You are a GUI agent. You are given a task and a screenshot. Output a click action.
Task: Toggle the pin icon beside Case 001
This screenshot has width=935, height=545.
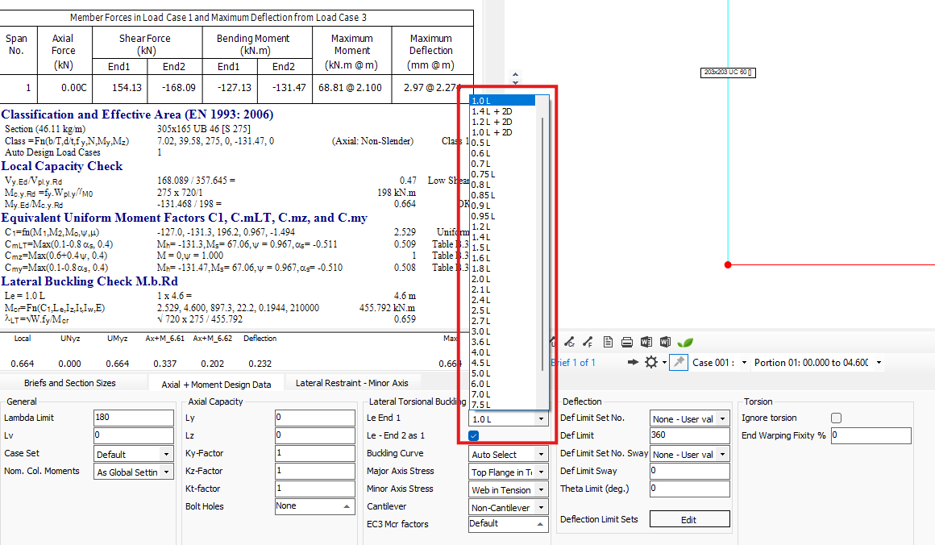(679, 362)
